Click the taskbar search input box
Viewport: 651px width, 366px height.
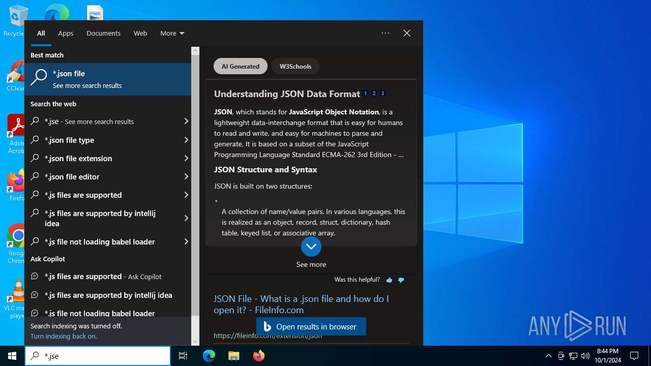click(98, 356)
